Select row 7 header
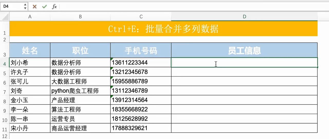This screenshot has width=329, height=139. [5, 91]
